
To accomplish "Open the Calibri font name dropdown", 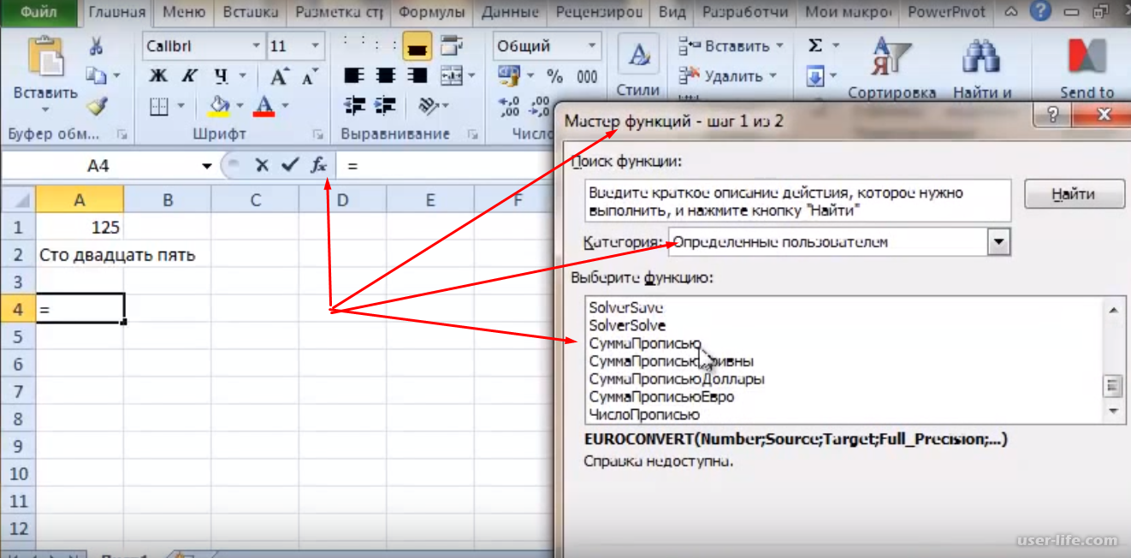I will (257, 46).
